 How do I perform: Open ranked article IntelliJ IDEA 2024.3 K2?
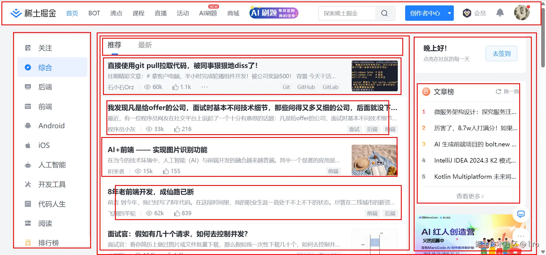475,161
